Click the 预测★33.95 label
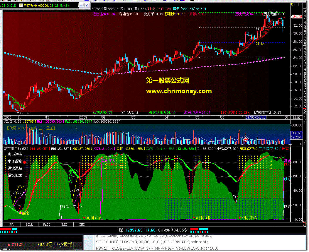 click(174, 14)
